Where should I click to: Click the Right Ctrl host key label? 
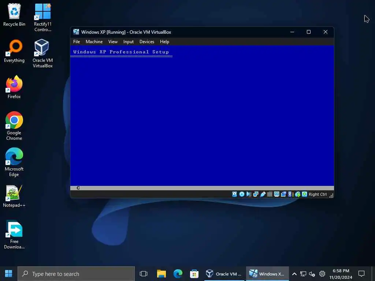click(x=318, y=194)
